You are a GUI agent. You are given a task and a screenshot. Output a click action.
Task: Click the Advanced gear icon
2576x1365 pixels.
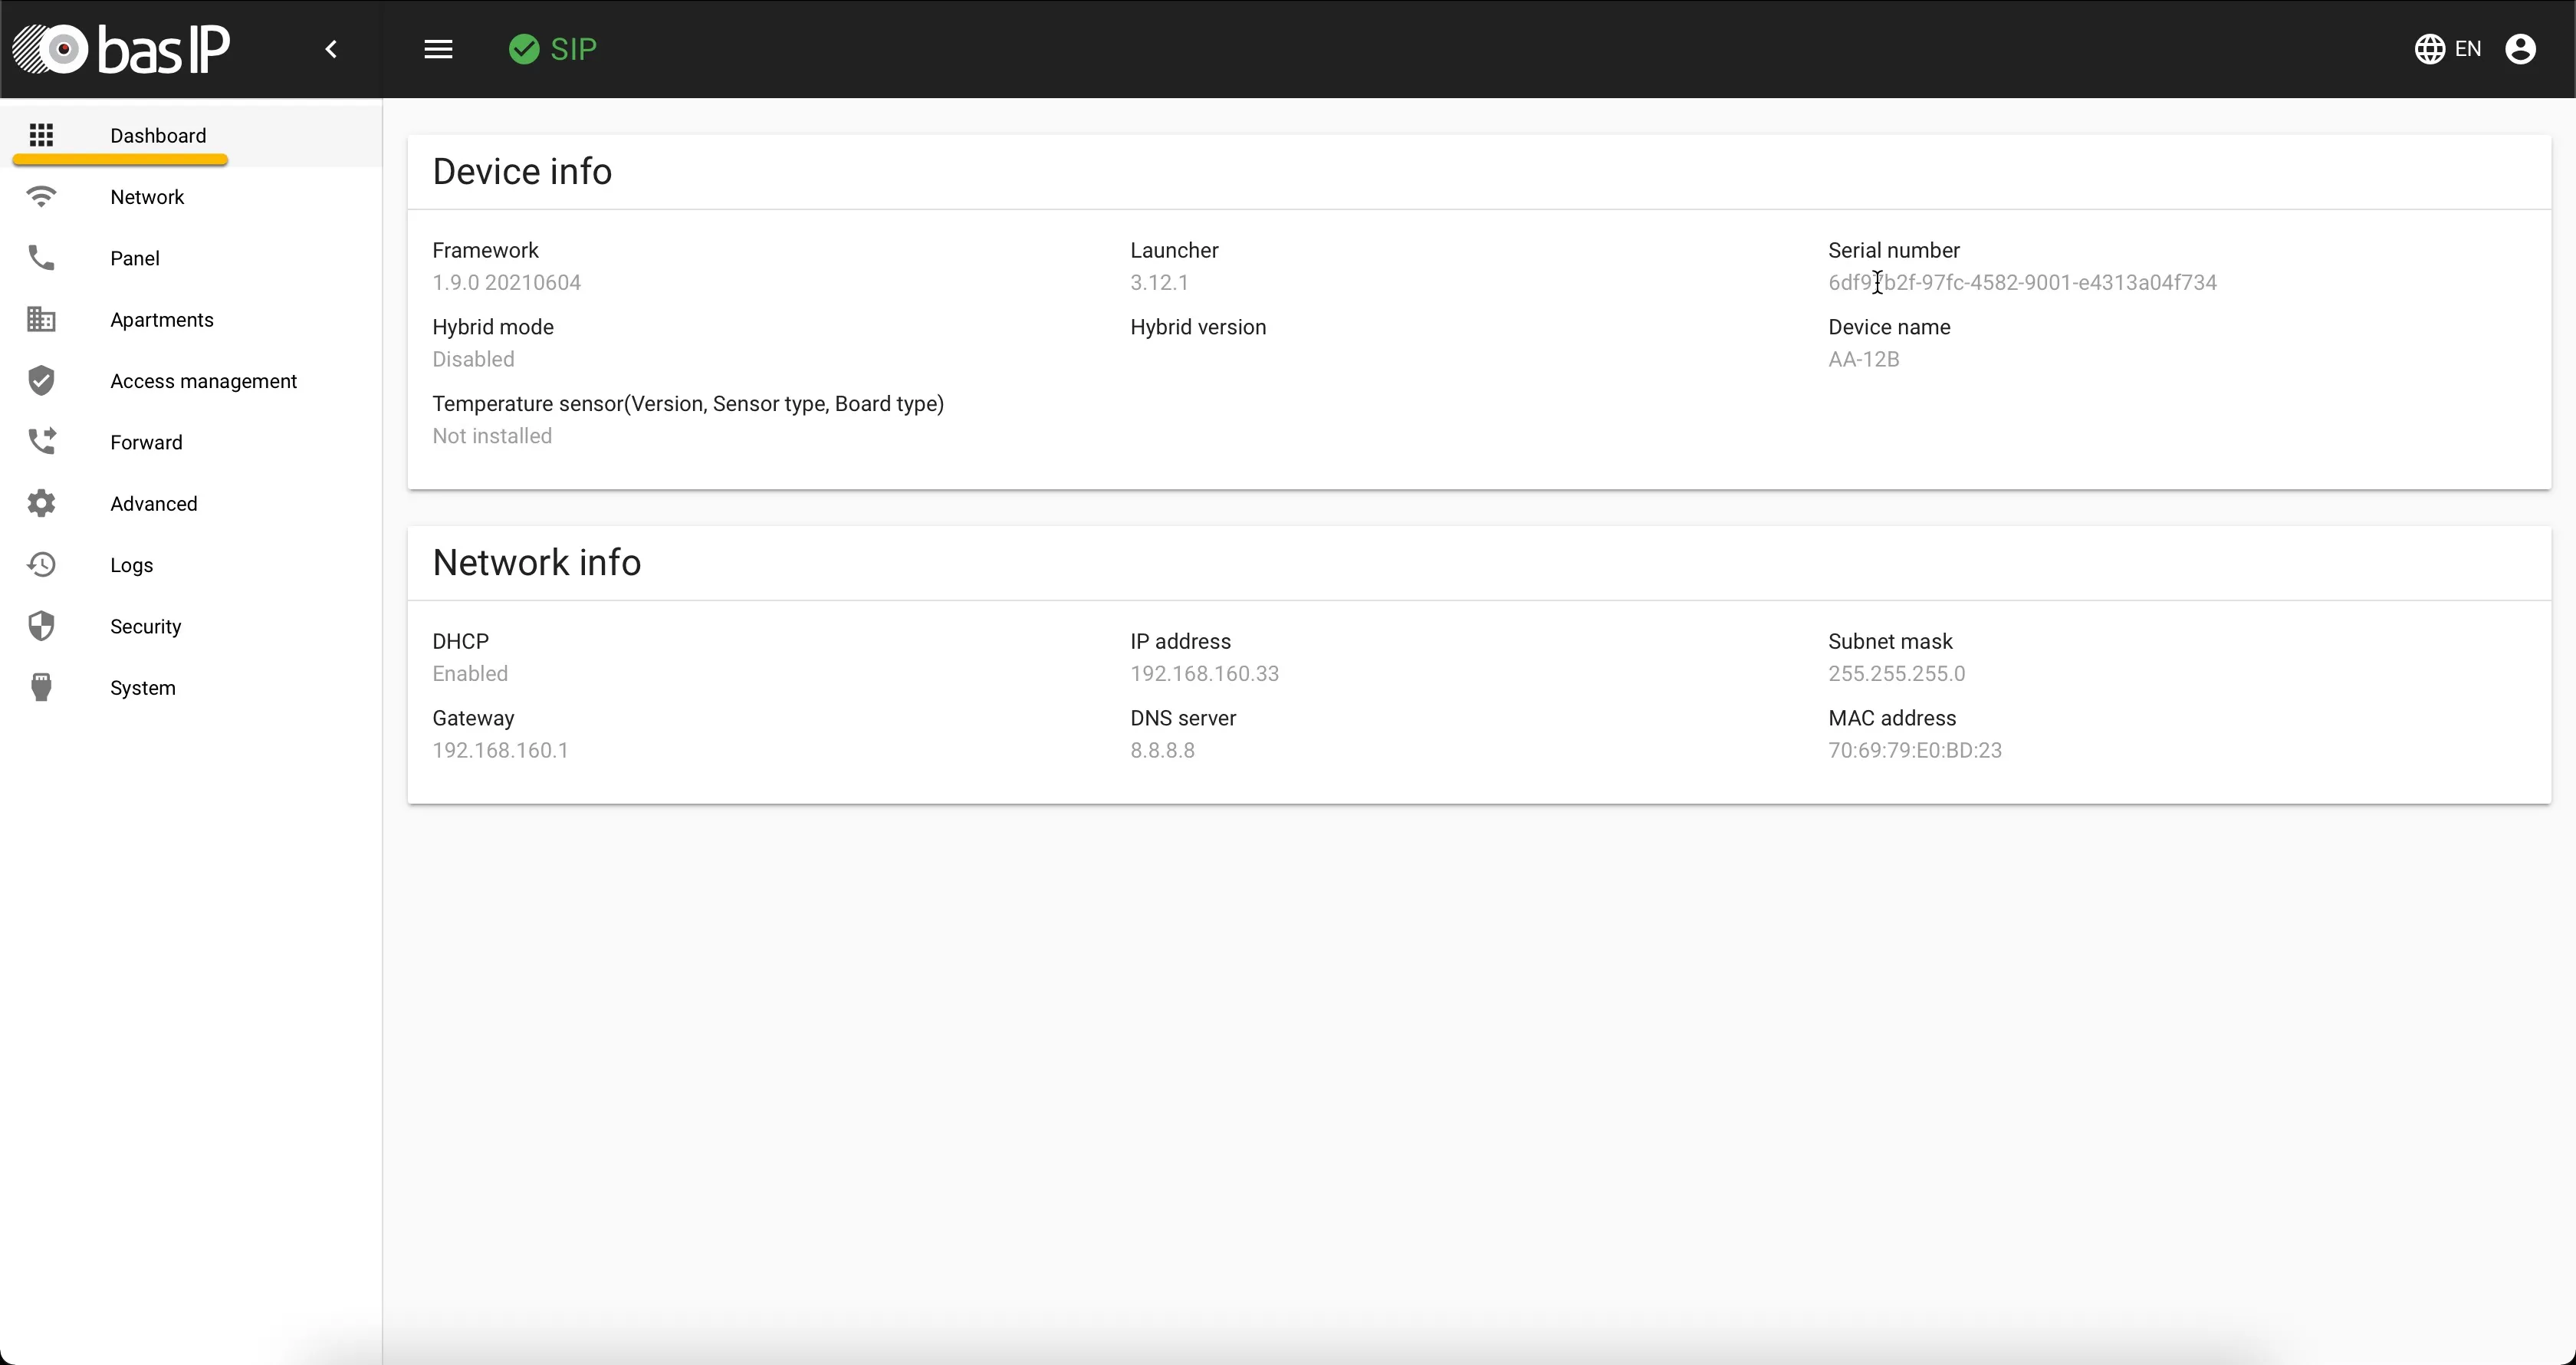coord(41,503)
